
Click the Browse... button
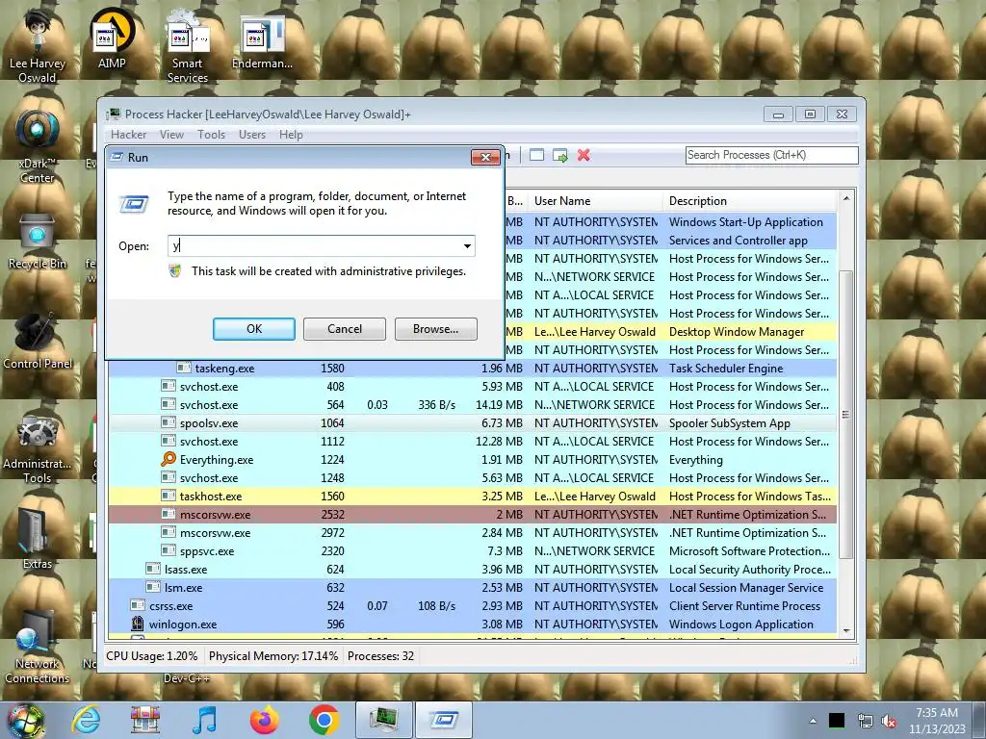click(x=436, y=329)
